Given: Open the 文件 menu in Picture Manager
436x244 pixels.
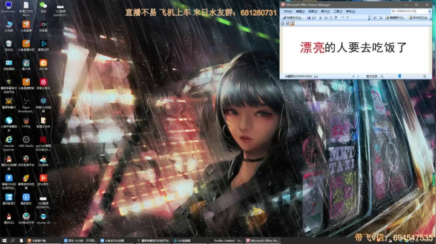Looking at the screenshot, I should pyautogui.click(x=288, y=11).
